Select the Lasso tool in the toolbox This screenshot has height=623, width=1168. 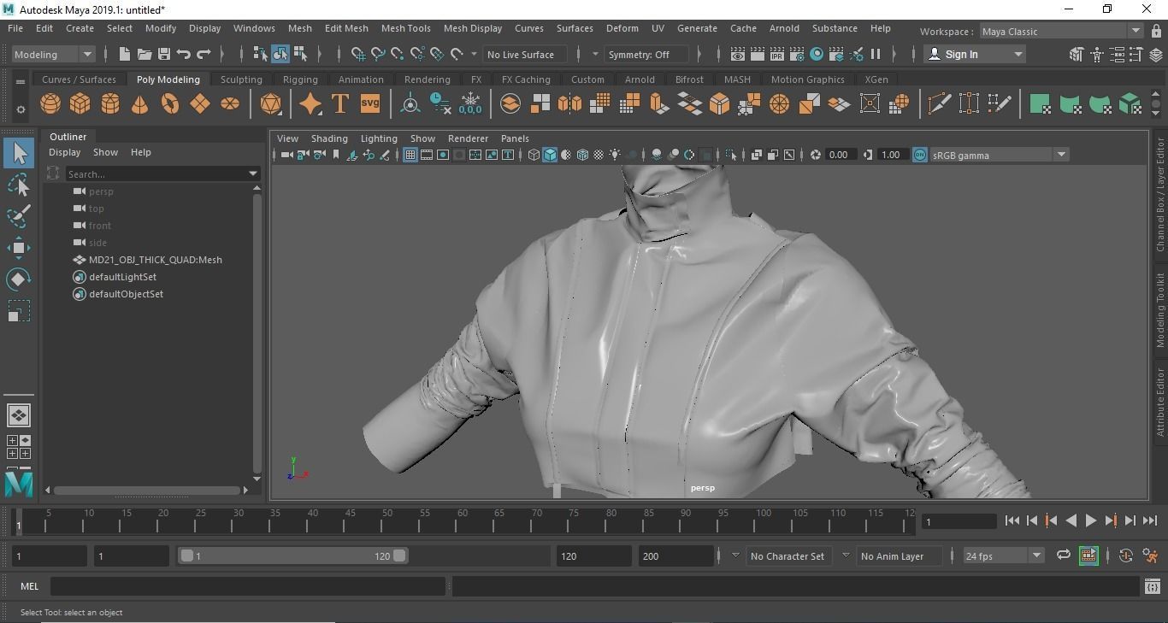click(x=19, y=185)
